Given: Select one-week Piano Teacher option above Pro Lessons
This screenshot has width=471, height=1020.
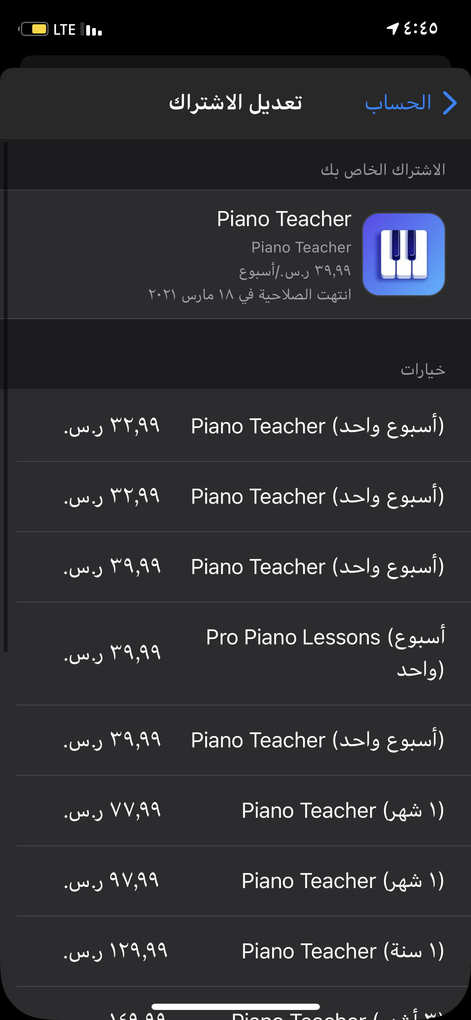Looking at the screenshot, I should click(x=244, y=567).
